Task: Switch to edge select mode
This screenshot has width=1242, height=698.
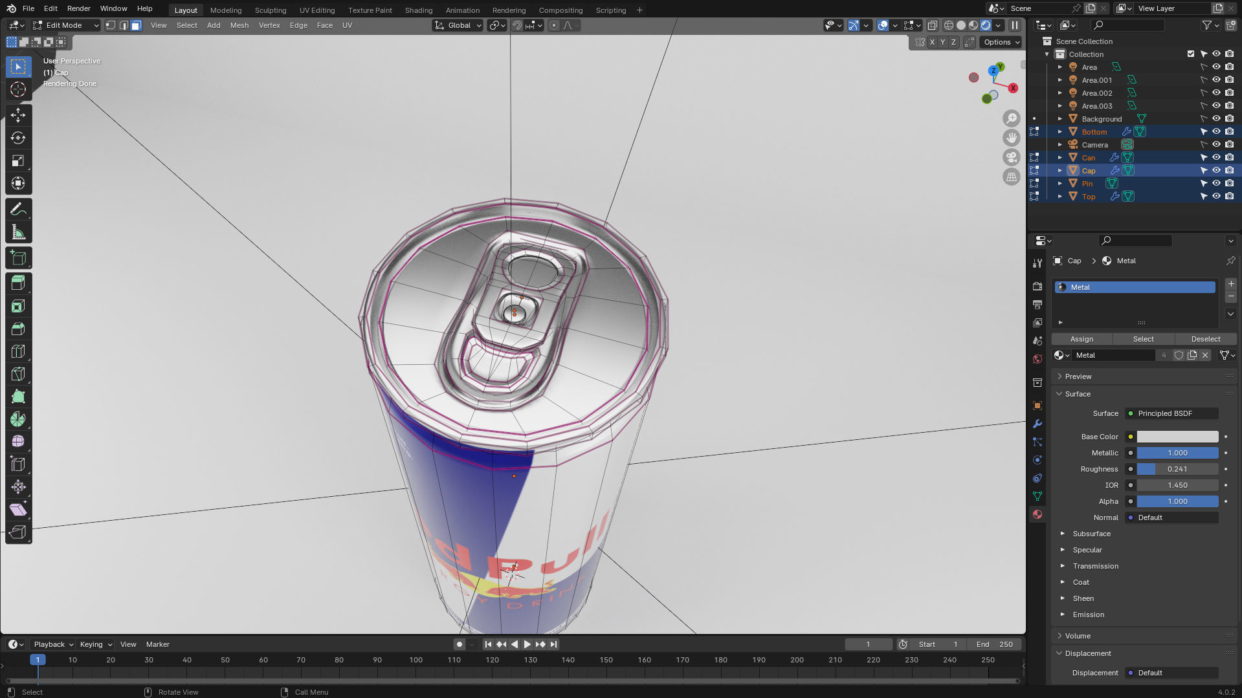Action: [x=124, y=25]
